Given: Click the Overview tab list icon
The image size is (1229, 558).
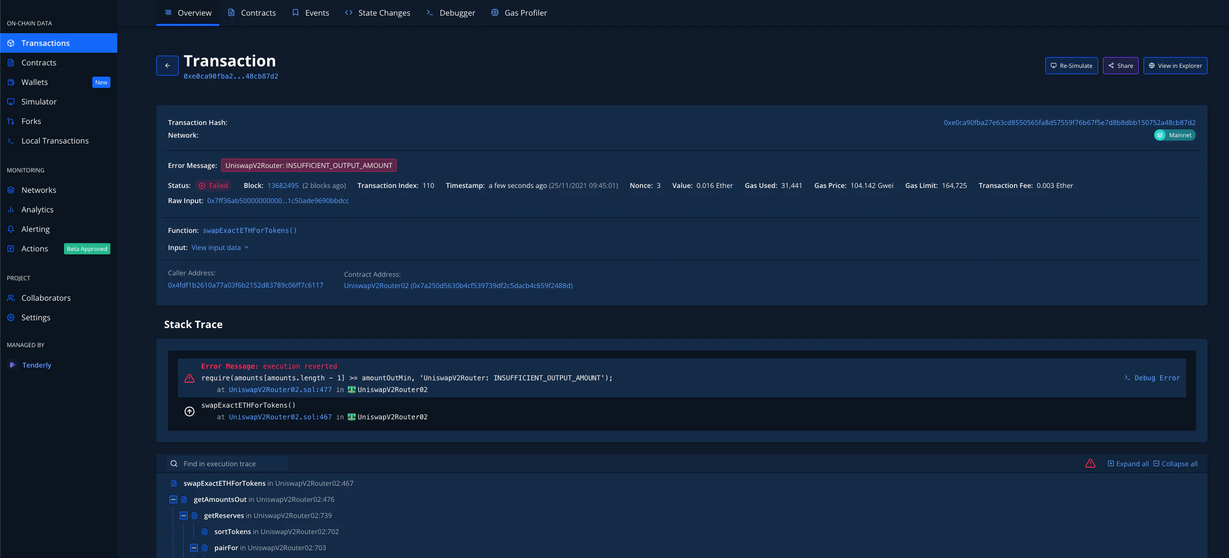Looking at the screenshot, I should click(x=168, y=13).
